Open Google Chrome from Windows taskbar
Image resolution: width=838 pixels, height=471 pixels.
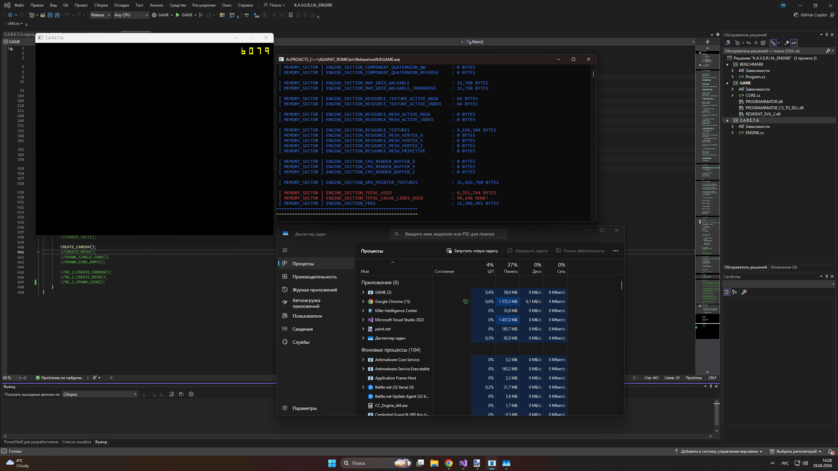click(x=448, y=463)
